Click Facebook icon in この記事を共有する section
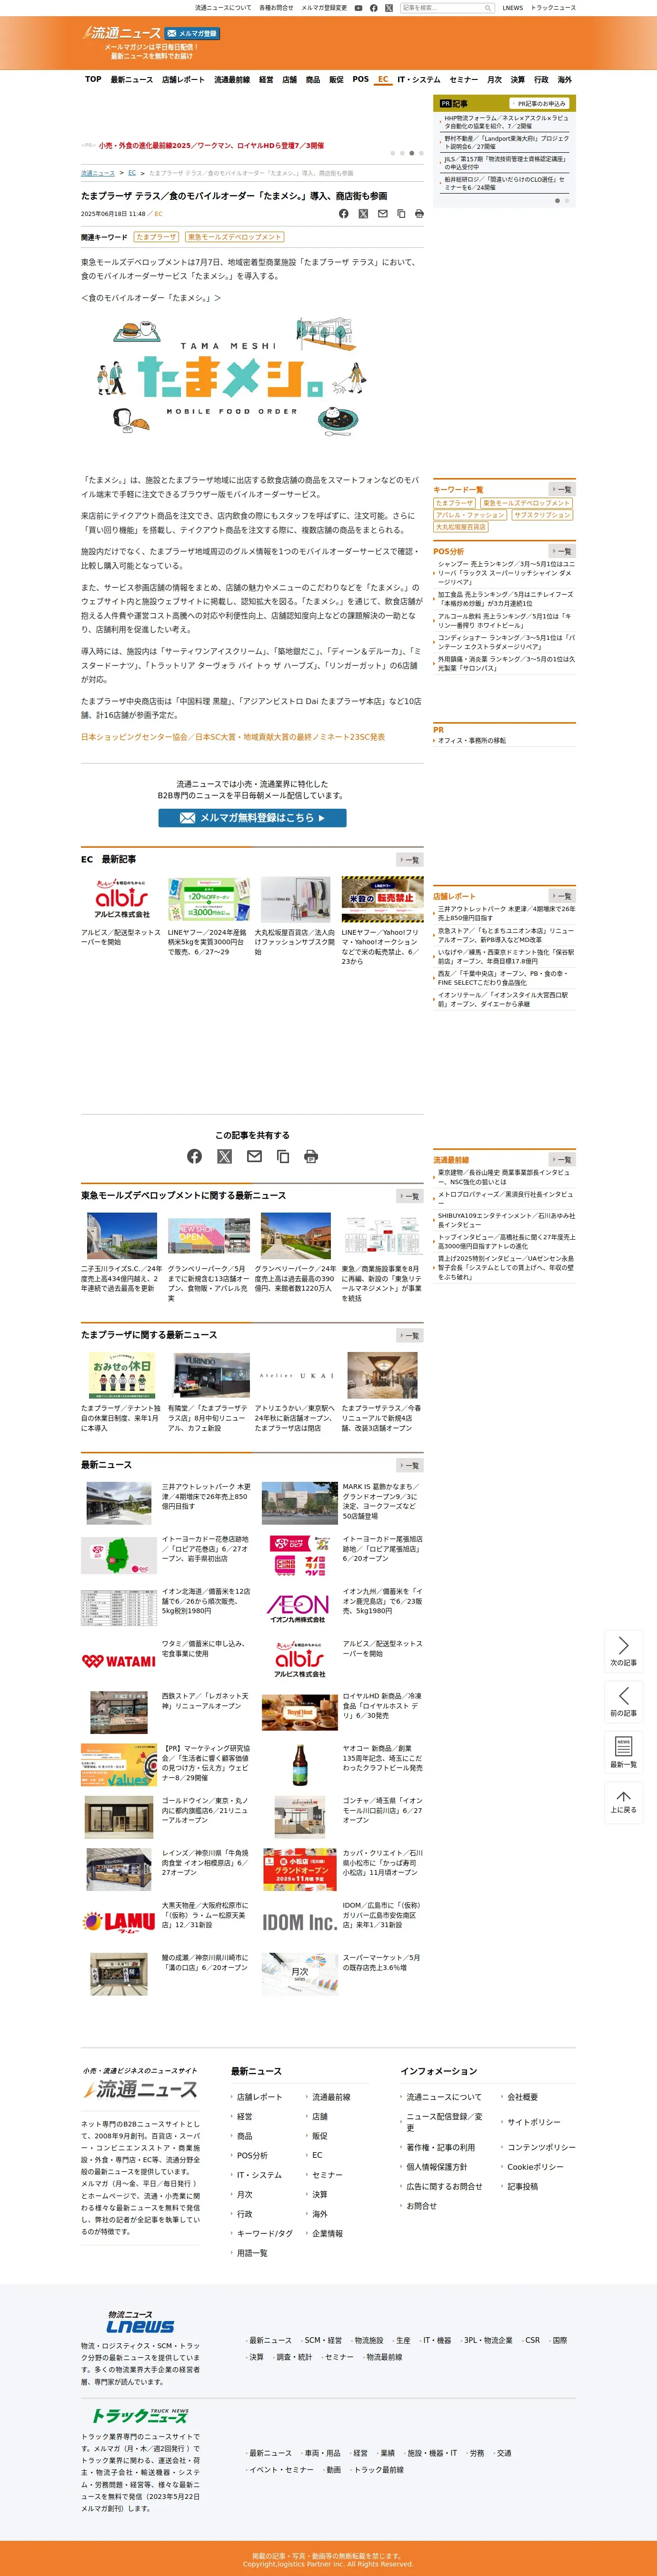This screenshot has height=2576, width=657. tap(194, 1156)
